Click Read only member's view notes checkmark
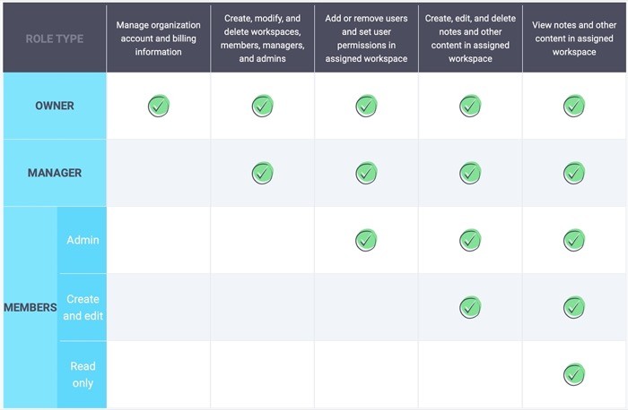628x410 pixels. pyautogui.click(x=574, y=374)
